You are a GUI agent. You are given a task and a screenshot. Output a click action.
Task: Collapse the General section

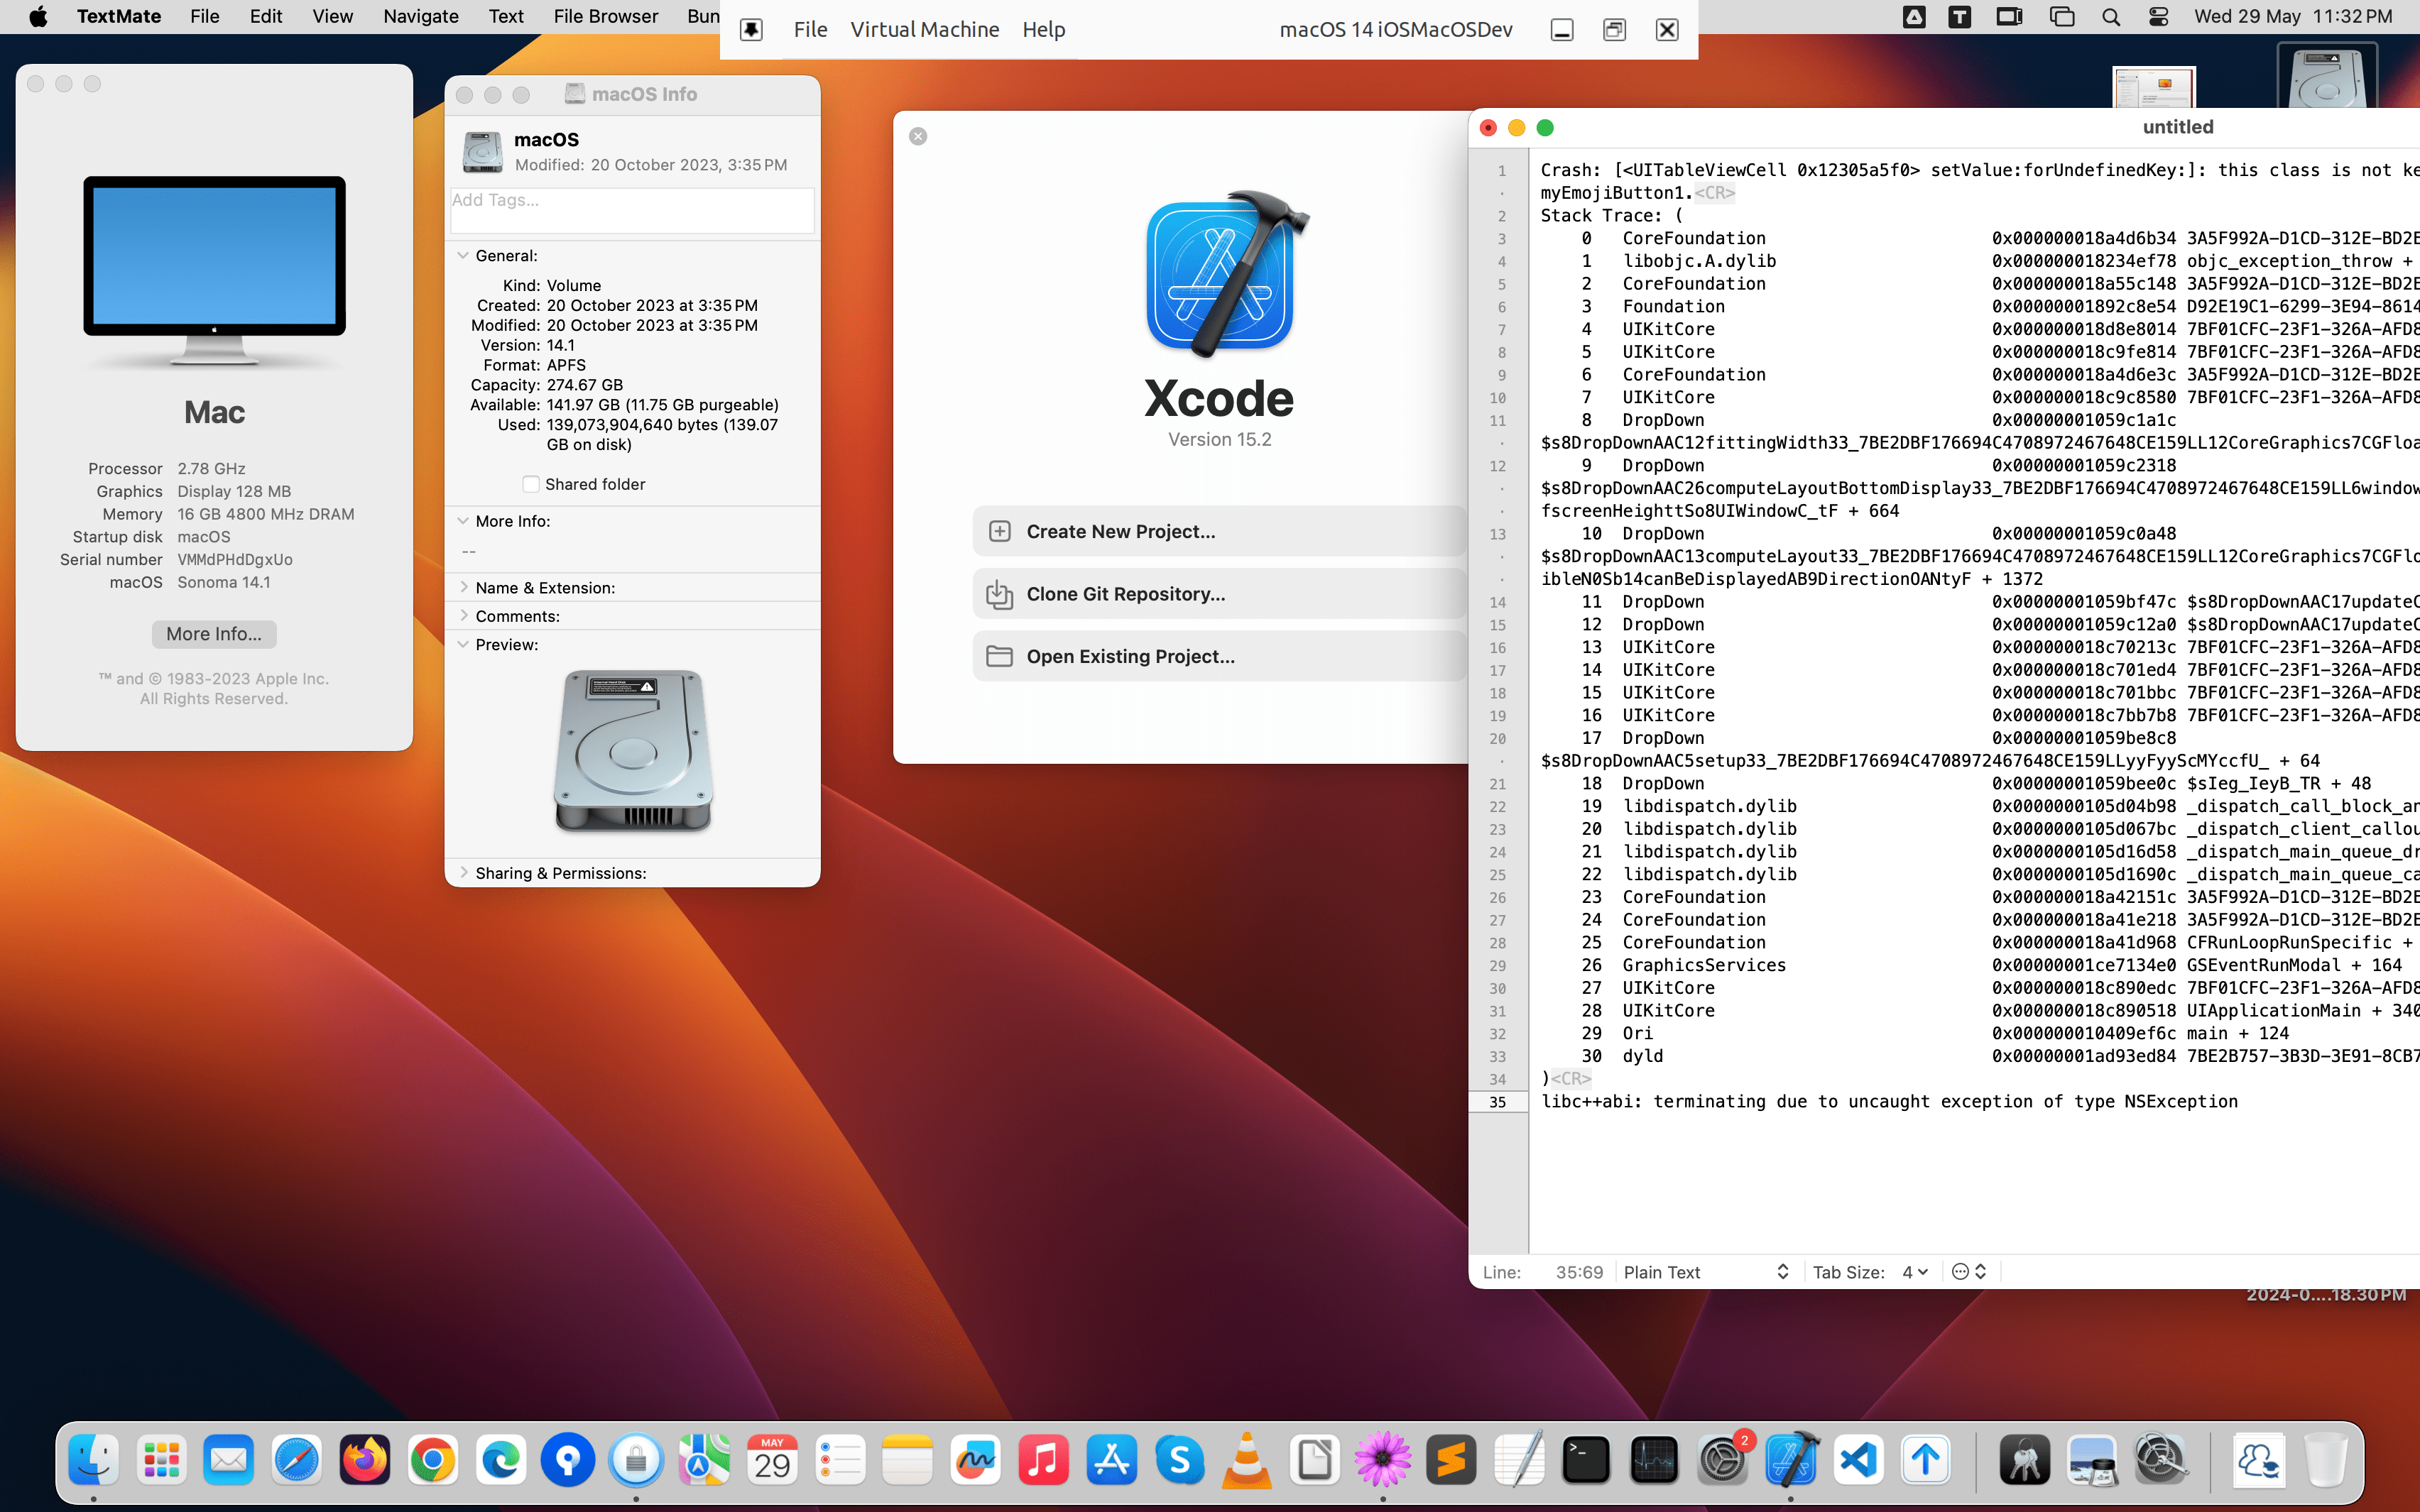[x=463, y=256]
